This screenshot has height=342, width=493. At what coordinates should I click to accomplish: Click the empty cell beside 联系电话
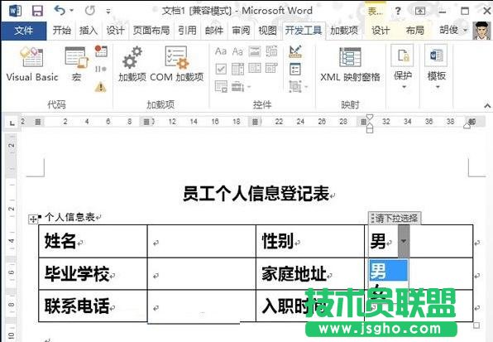(202, 306)
